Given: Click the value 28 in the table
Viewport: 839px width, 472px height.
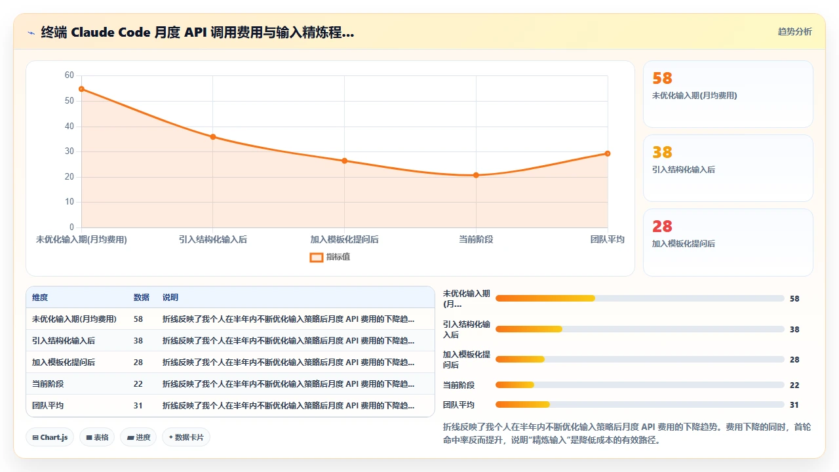Looking at the screenshot, I should (138, 363).
